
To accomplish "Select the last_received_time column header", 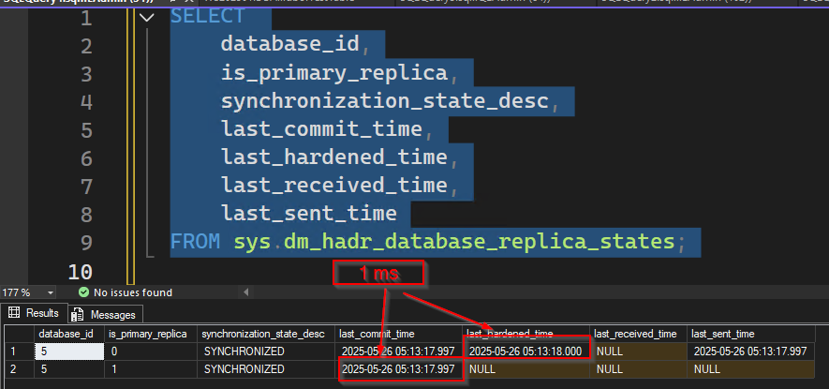I will click(x=638, y=334).
